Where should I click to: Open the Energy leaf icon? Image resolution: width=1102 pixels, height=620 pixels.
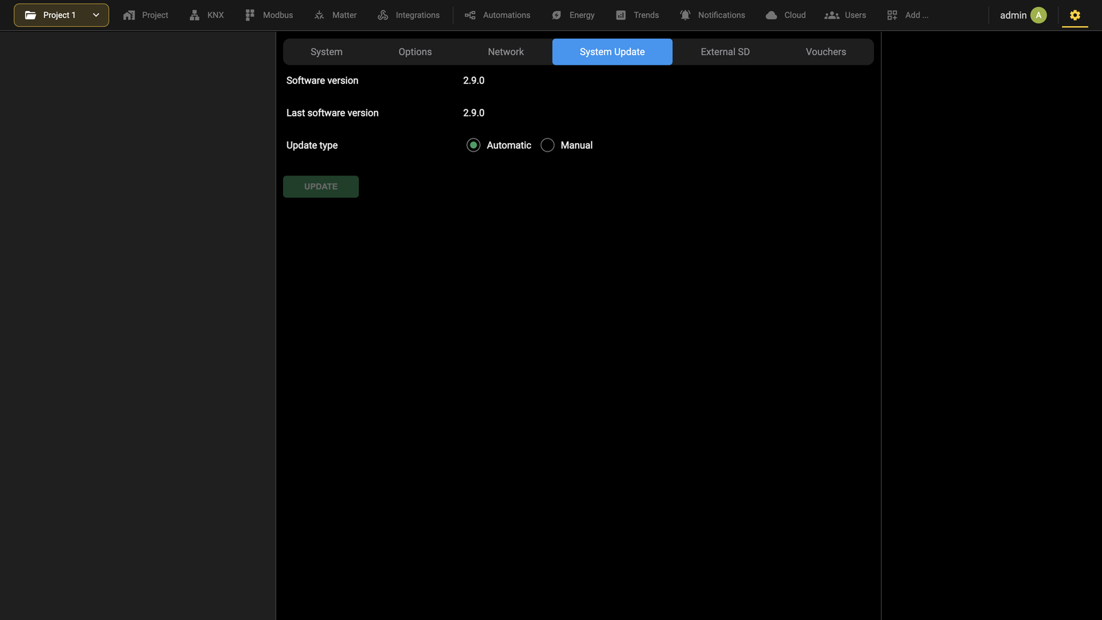[x=557, y=15]
